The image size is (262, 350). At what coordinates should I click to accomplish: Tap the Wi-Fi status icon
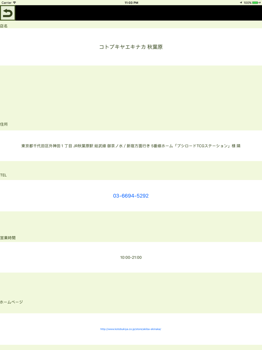click(15, 3)
